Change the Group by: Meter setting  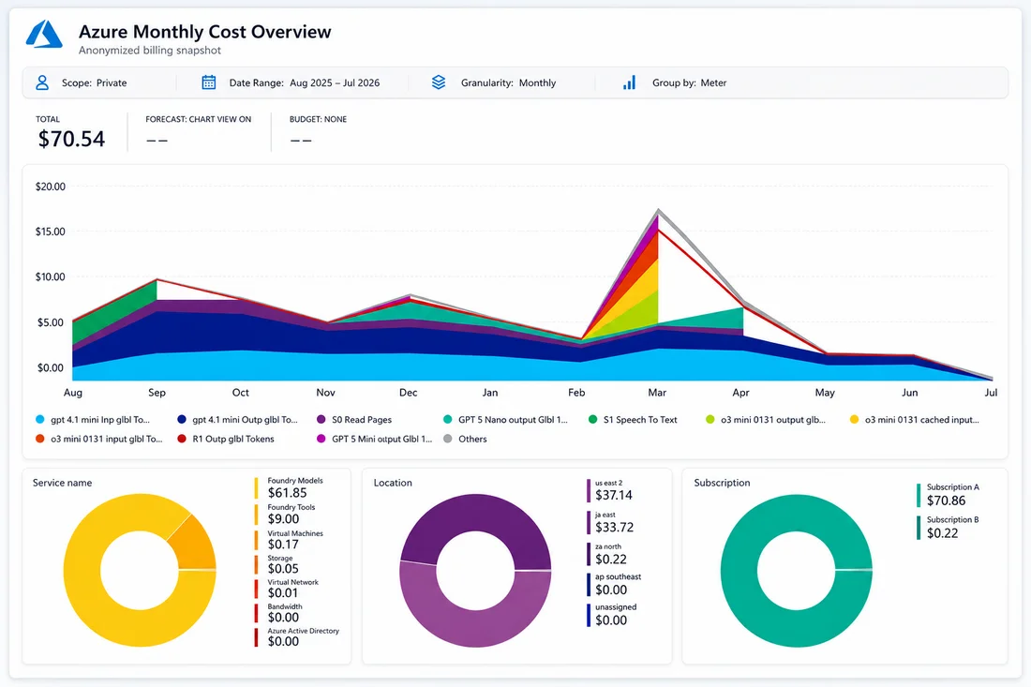tap(689, 82)
